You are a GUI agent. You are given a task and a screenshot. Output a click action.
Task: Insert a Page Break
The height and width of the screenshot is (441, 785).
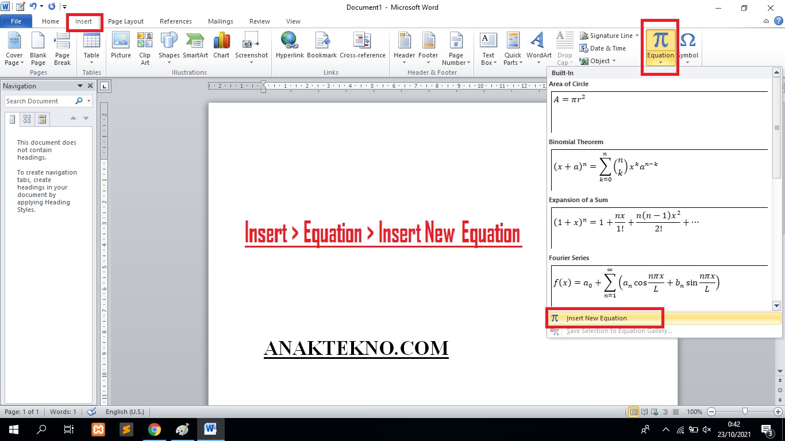62,49
